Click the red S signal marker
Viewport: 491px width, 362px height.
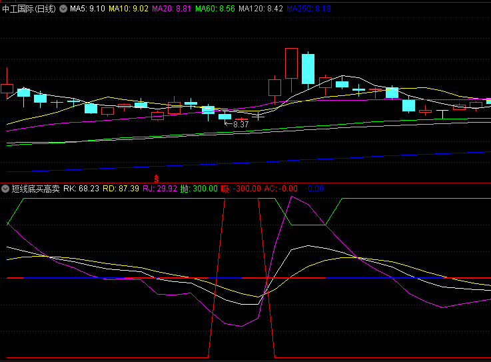[157, 178]
